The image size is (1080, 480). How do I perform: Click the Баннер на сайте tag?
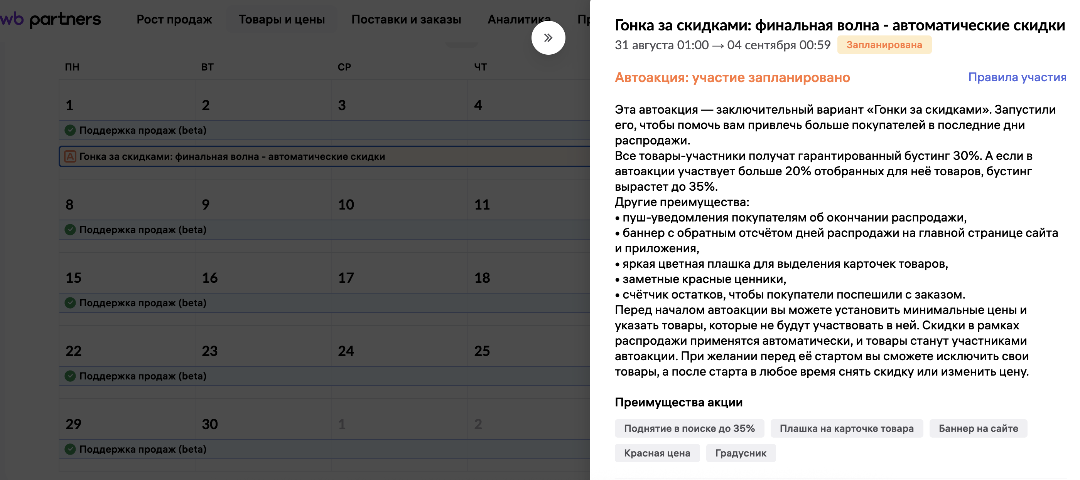(x=978, y=428)
